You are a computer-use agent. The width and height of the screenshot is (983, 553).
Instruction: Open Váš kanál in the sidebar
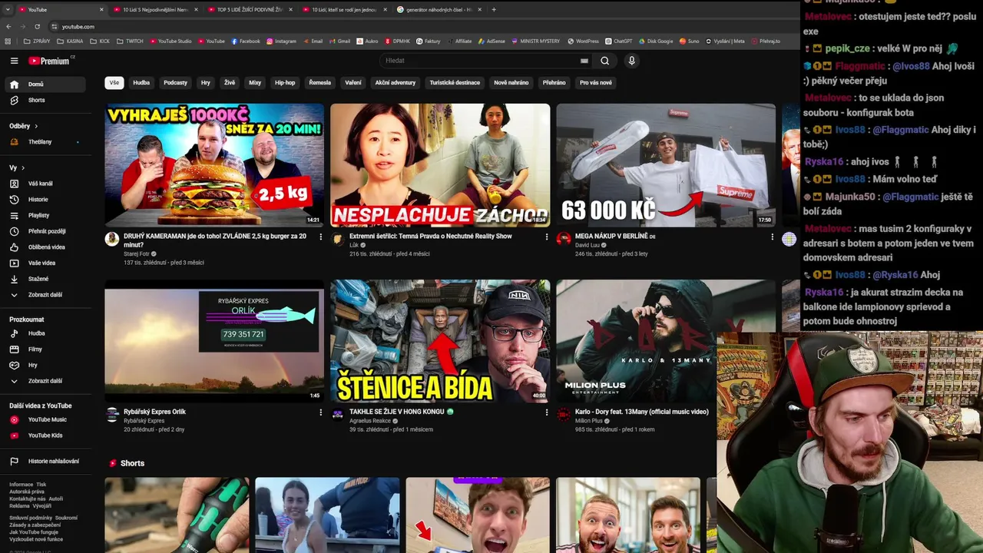pos(46,184)
